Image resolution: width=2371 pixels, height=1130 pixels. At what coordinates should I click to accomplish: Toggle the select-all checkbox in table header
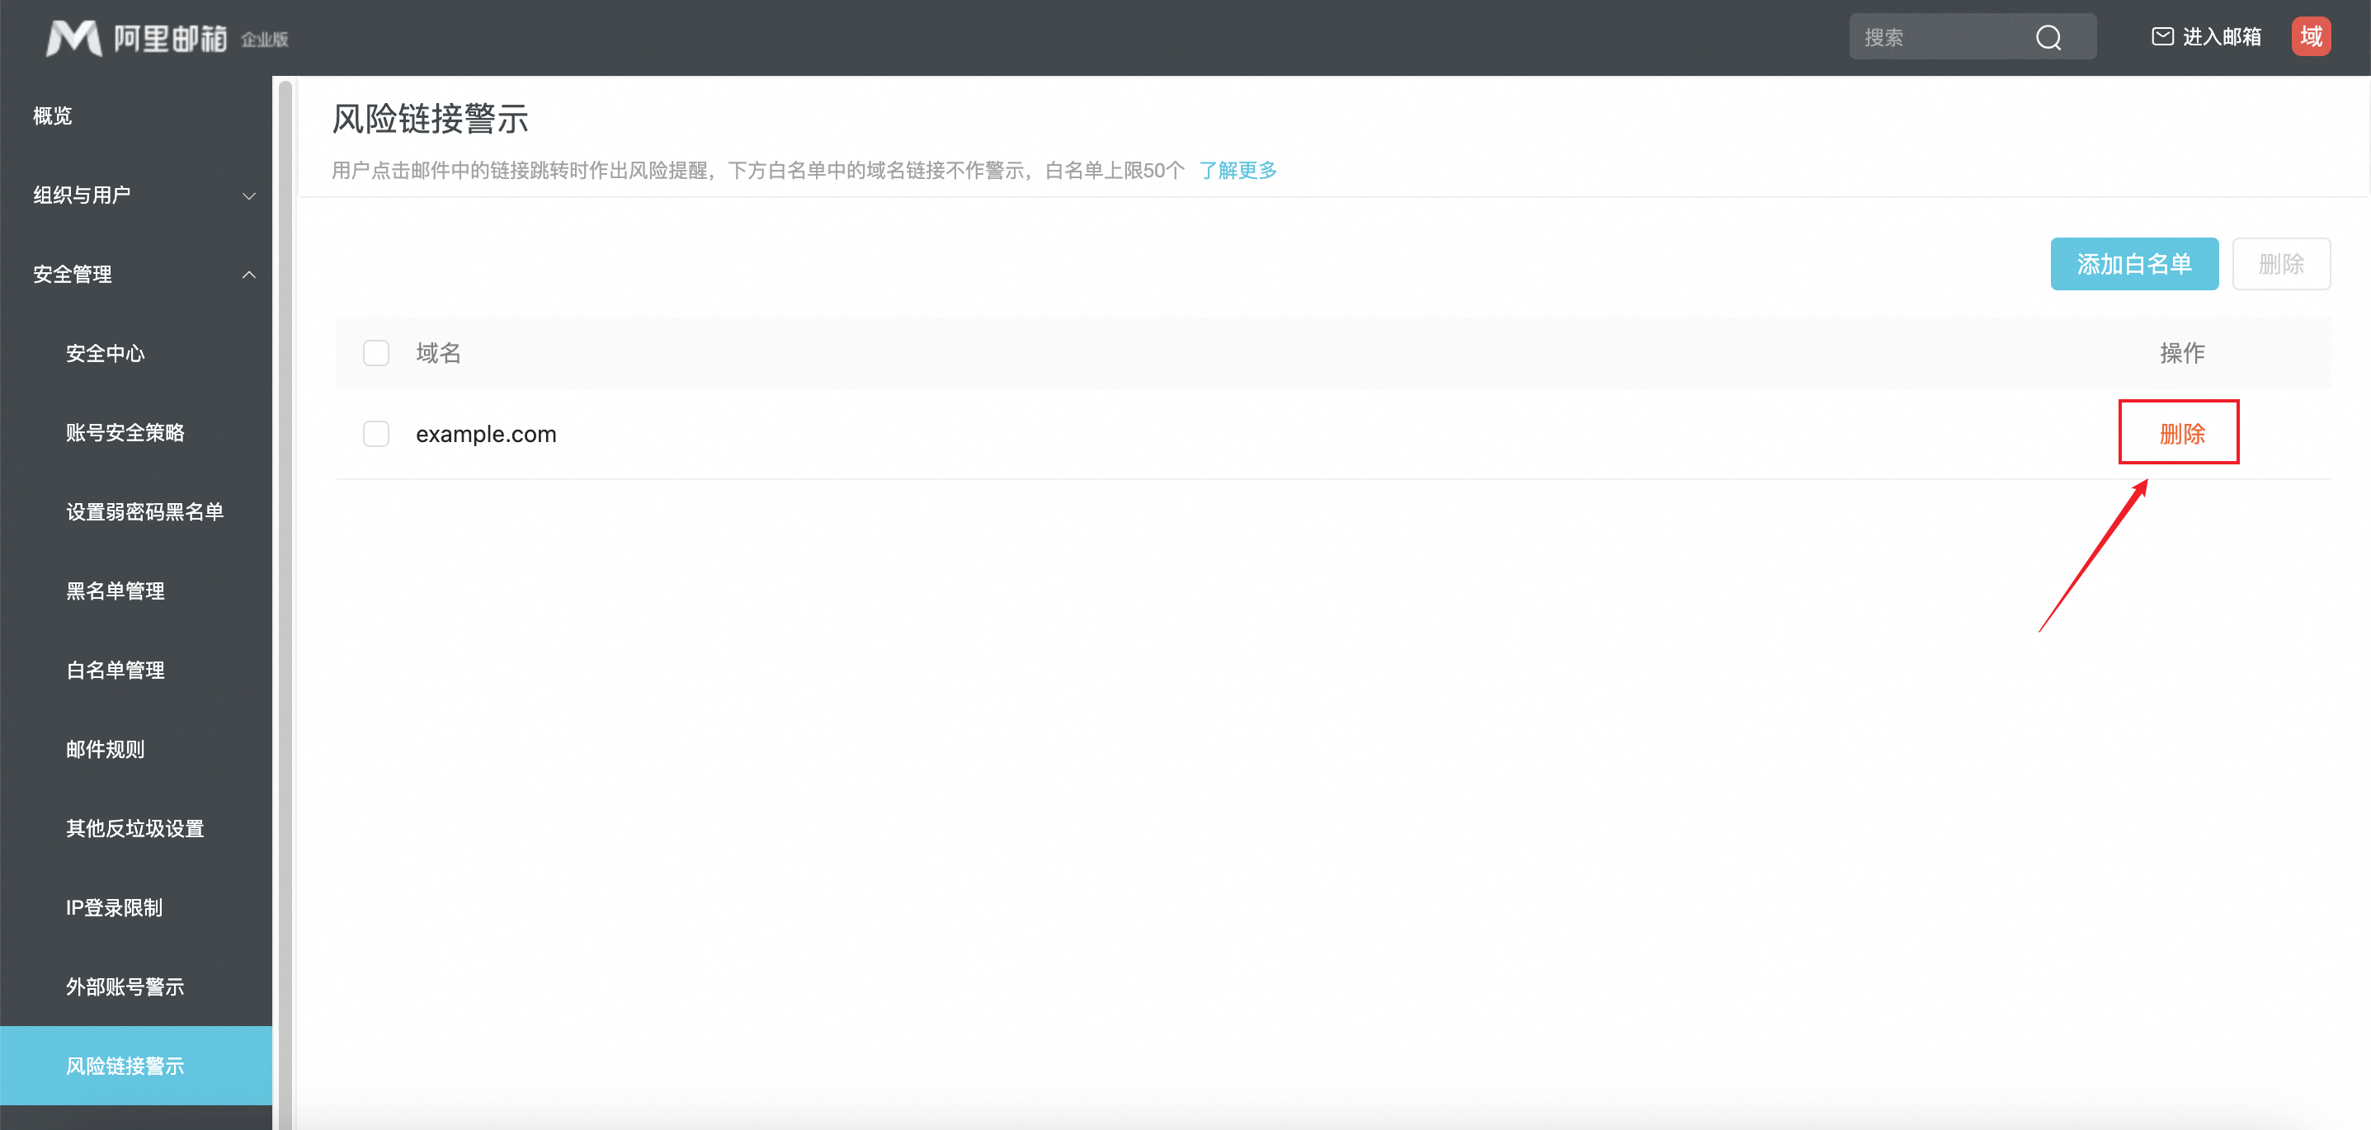pyautogui.click(x=375, y=353)
